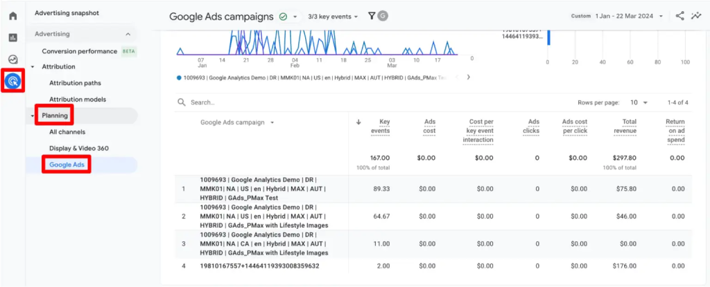Click the $297.80 total revenue summary
Image resolution: width=710 pixels, height=287 pixels.
[x=624, y=158]
